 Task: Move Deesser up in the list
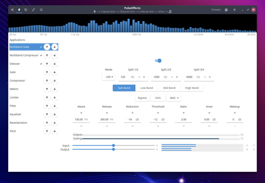click(x=47, y=64)
